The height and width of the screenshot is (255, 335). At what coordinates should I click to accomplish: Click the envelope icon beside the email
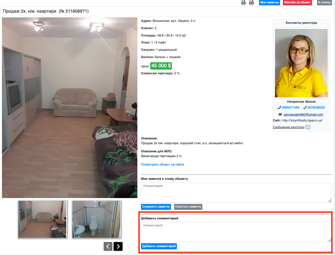[280, 114]
